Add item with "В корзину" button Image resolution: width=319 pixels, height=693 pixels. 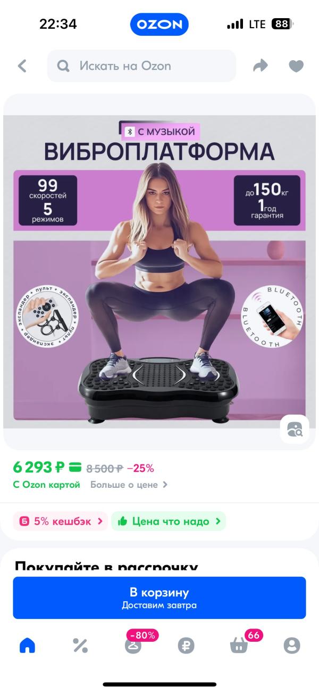[159, 598]
